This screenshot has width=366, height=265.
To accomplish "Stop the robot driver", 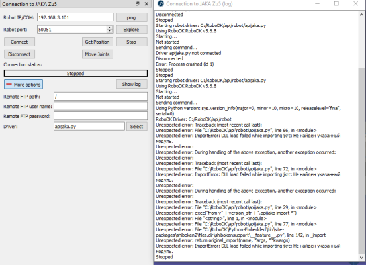I will (x=132, y=42).
